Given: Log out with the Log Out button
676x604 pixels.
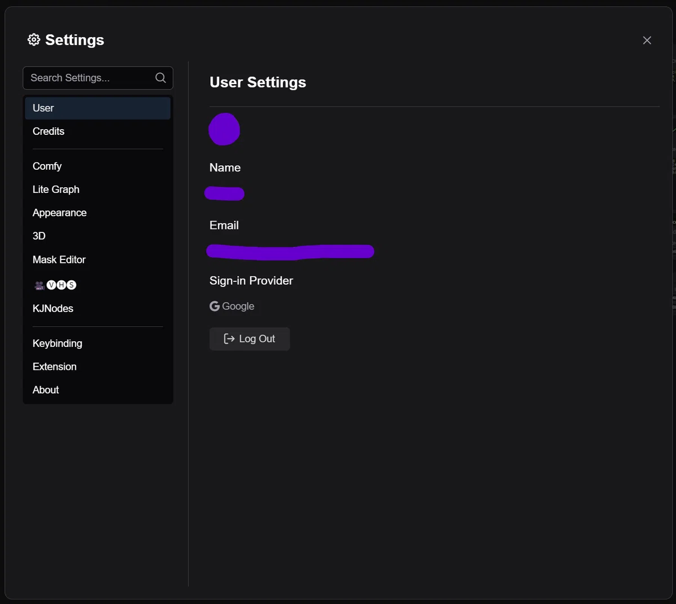Looking at the screenshot, I should [250, 339].
